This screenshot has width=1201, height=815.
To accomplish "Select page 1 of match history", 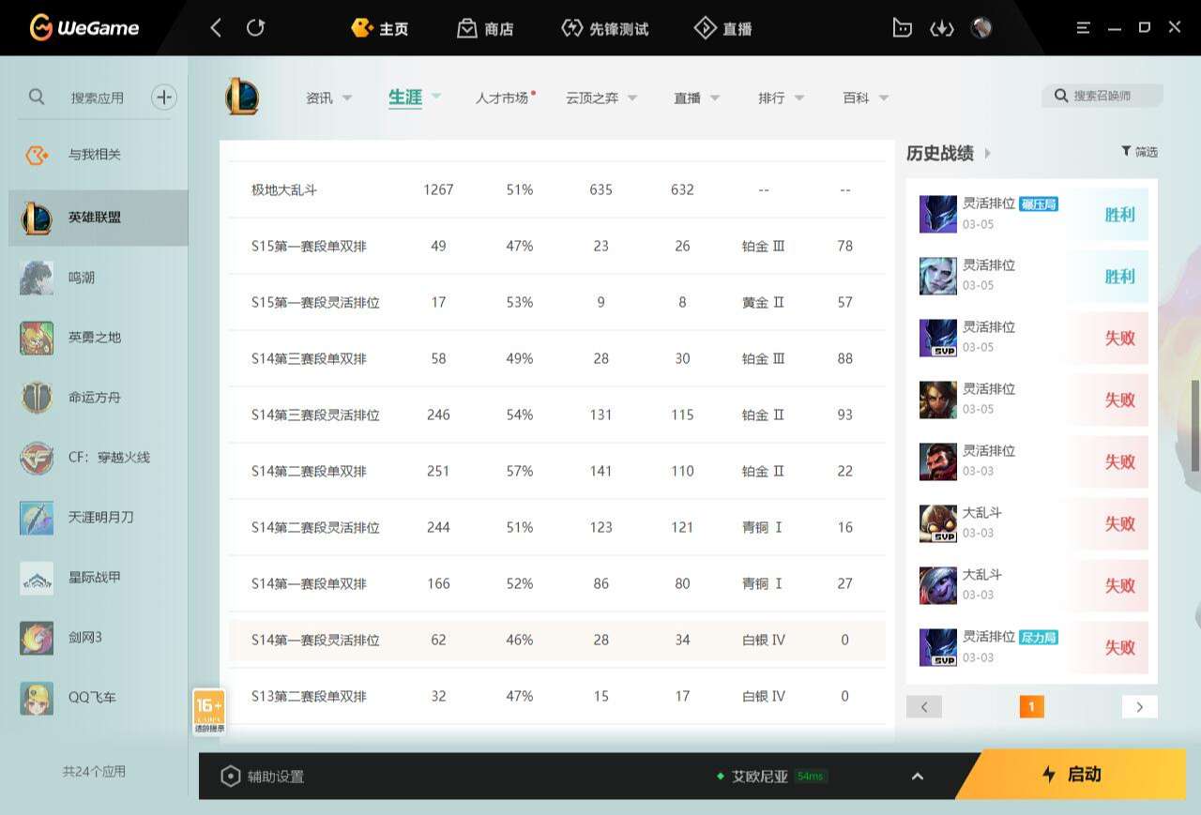I will point(1031,707).
